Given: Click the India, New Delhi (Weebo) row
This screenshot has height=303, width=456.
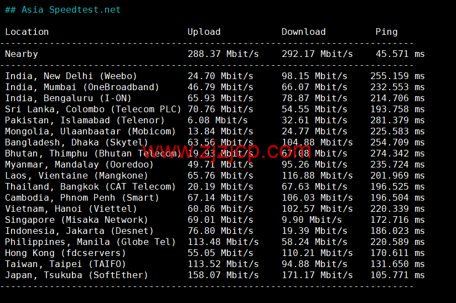Looking at the screenshot, I should (x=215, y=76).
